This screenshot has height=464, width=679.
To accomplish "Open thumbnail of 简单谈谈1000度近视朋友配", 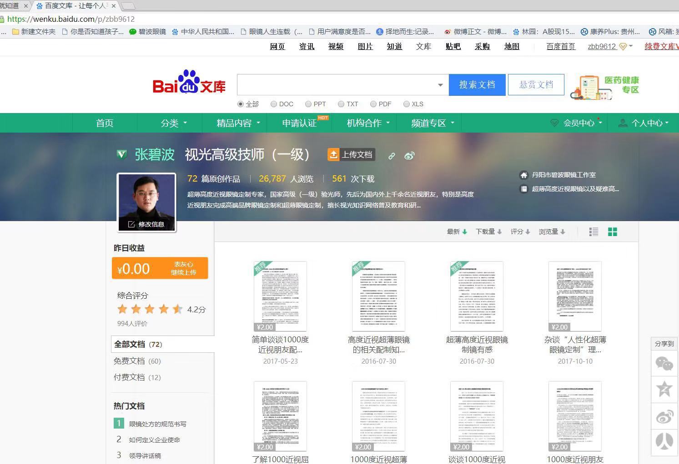I will point(280,296).
